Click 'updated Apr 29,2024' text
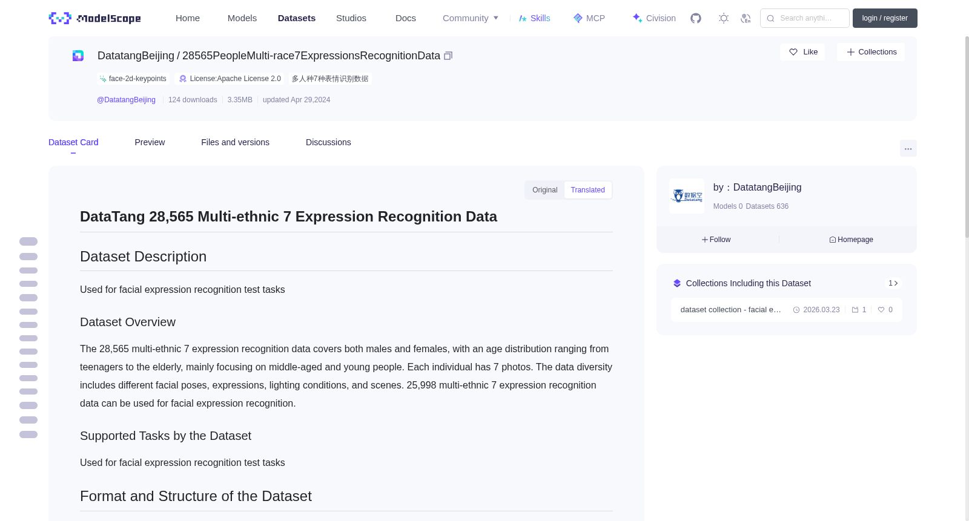The image size is (969, 521). (x=296, y=100)
